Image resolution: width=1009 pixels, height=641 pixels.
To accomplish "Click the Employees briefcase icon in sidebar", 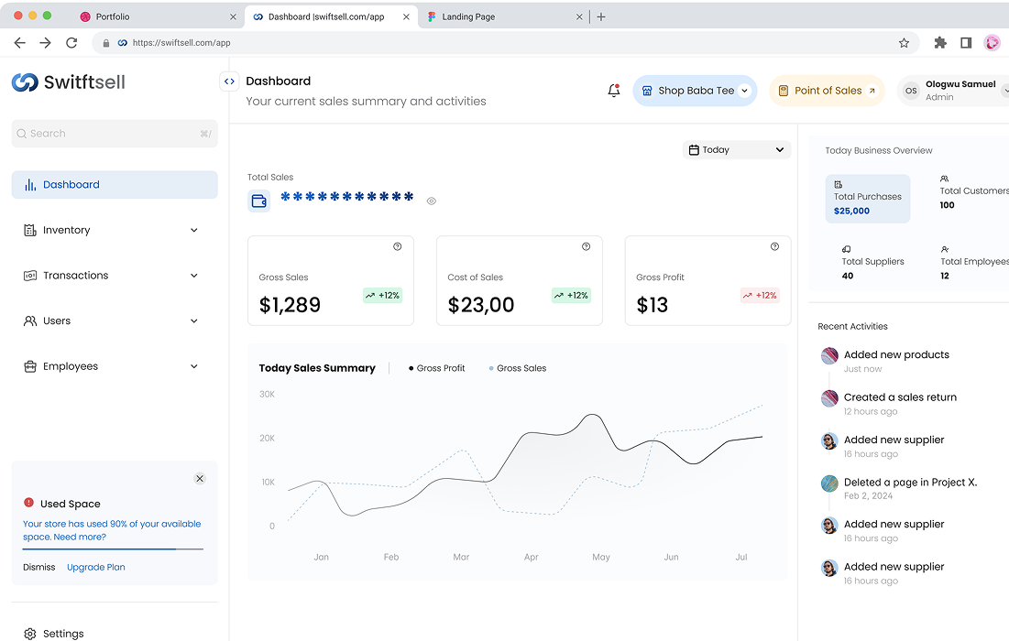I will [30, 366].
